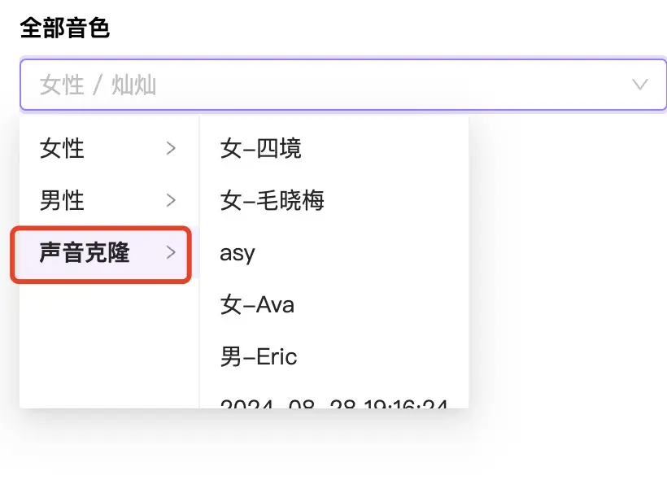This screenshot has height=480, width=667.
Task: Collapse the voice selector using its down arrow
Action: (639, 85)
